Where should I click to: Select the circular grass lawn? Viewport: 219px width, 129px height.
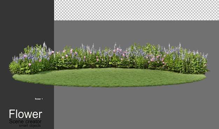pyautogui.click(x=109, y=78)
